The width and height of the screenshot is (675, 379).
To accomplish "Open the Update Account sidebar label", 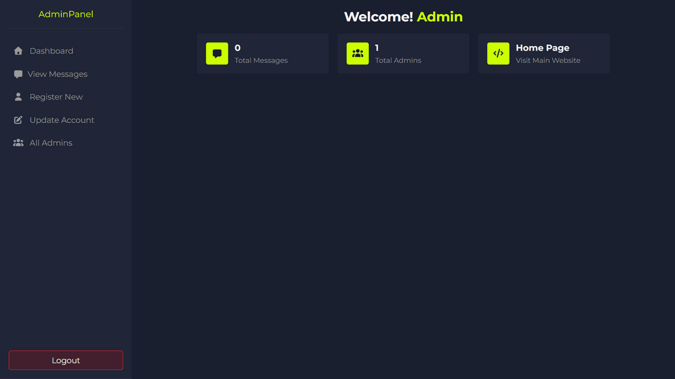I will click(62, 120).
